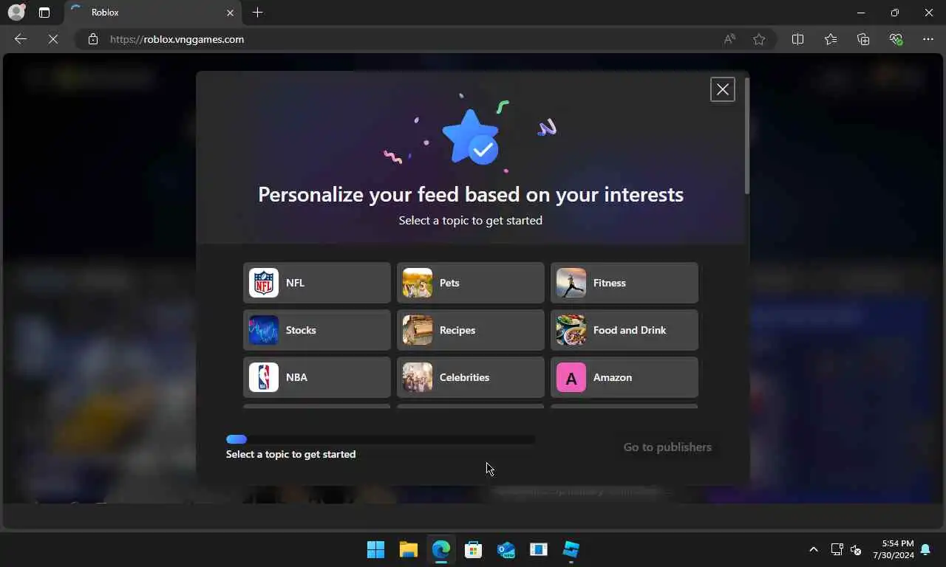Open Browser essentials
Screen dimensions: 946x567
coord(896,39)
